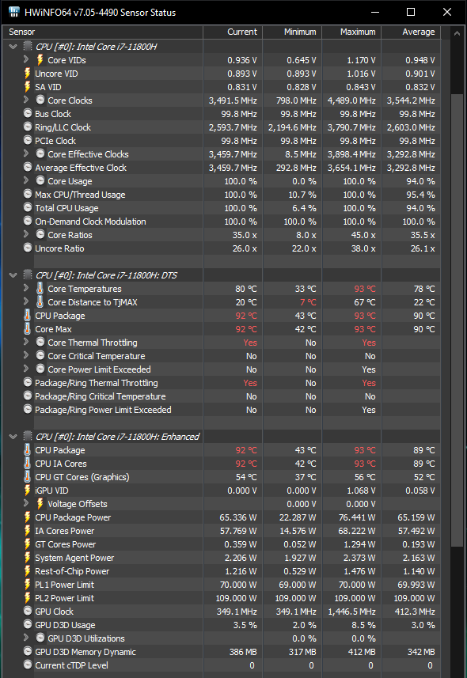Select the On-Demand Clock Modulation row
The width and height of the screenshot is (467, 678).
tap(222, 222)
